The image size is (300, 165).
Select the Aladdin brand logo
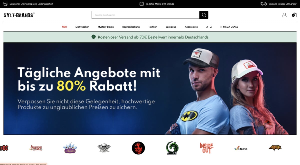[70, 148]
